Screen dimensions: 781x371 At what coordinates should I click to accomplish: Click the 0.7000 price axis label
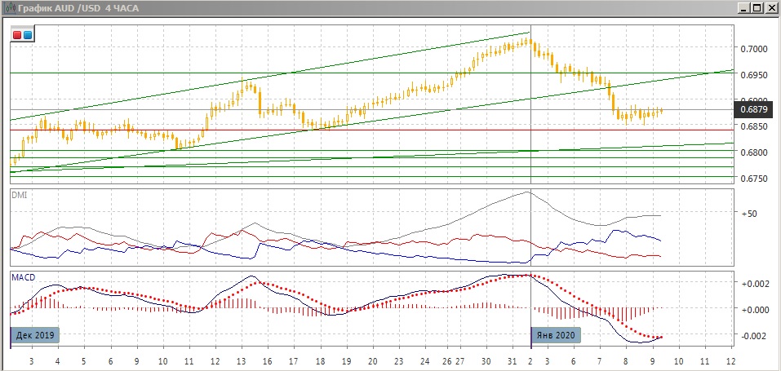(x=754, y=49)
